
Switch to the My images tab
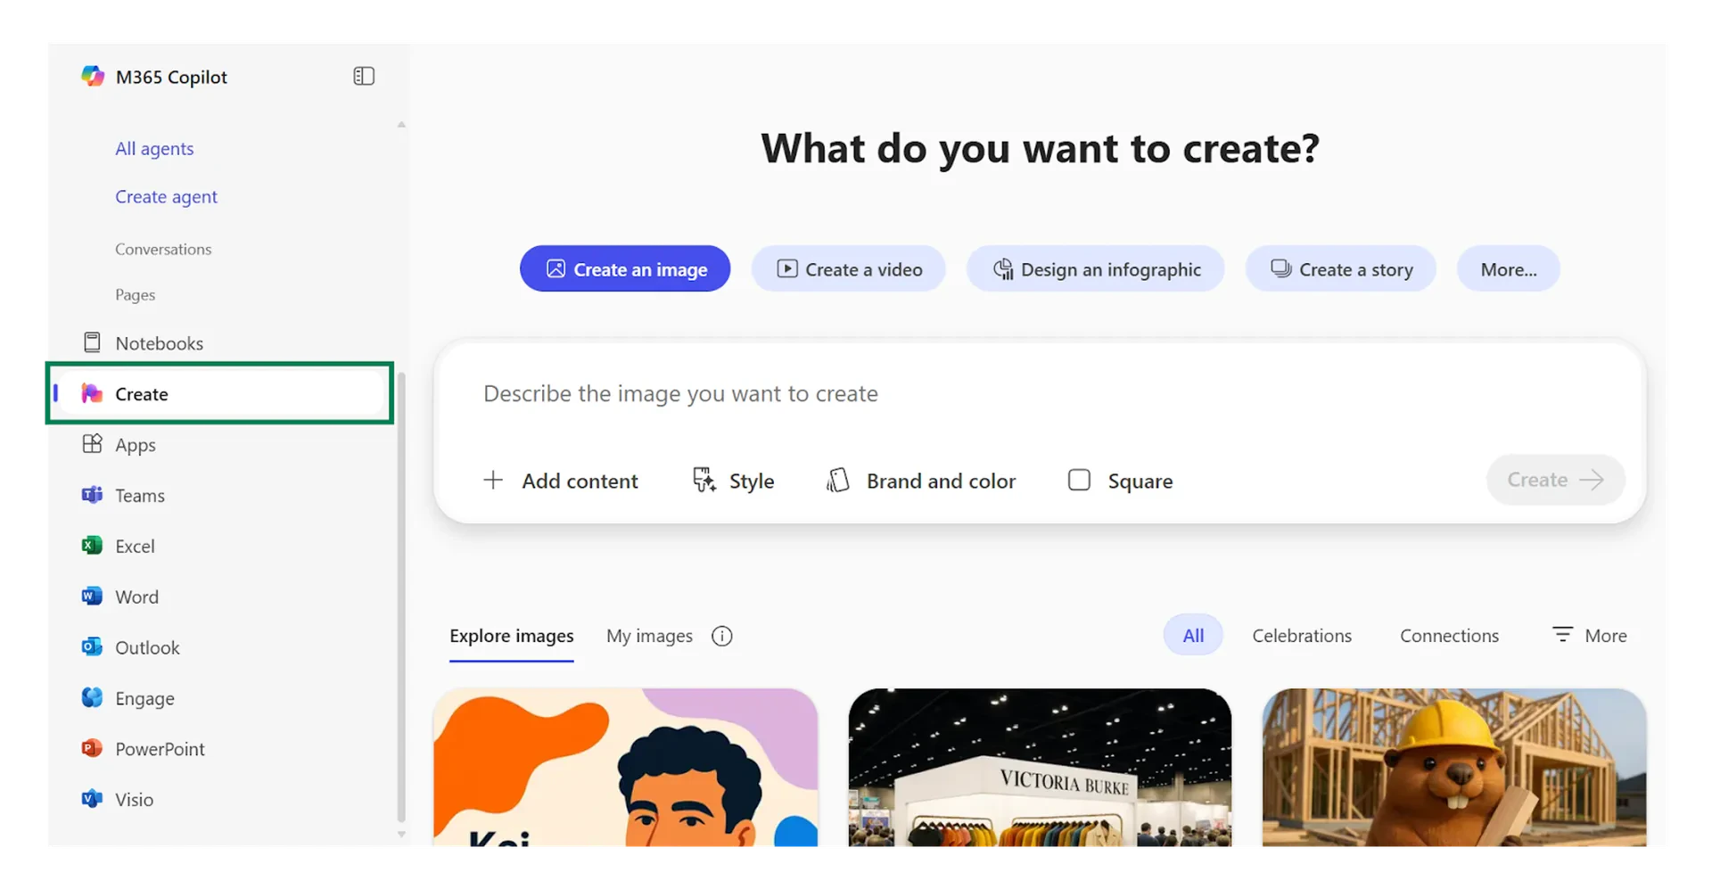coord(649,635)
